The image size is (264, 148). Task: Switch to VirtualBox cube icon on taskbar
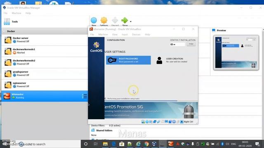[154, 144]
